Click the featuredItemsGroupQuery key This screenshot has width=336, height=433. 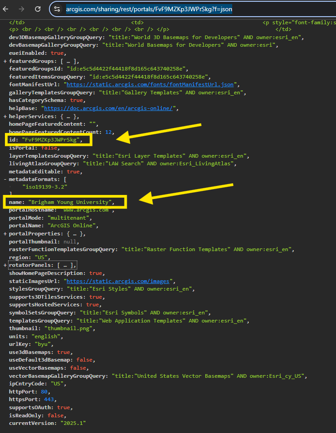click(45, 77)
